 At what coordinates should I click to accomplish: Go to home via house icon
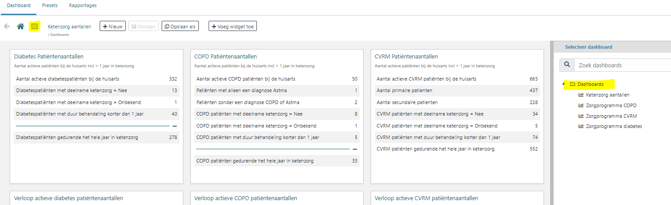pos(20,27)
